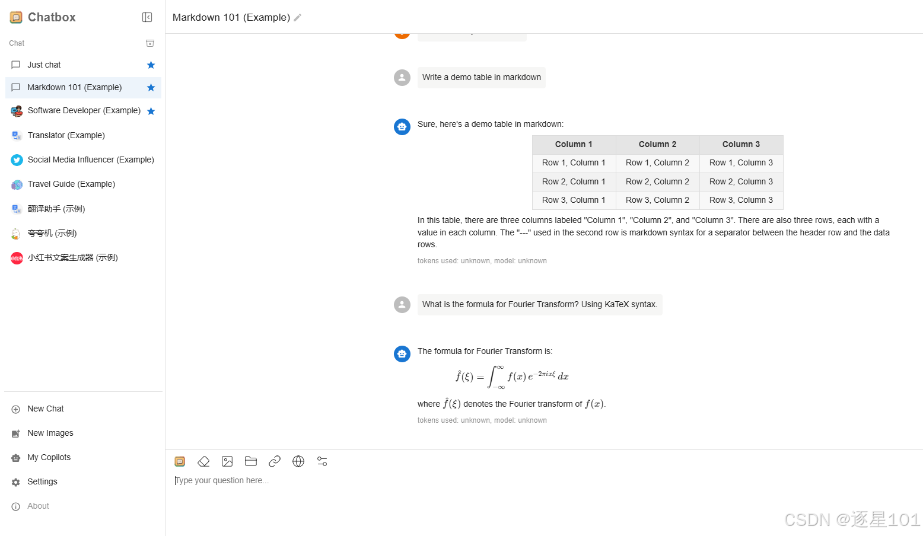Toggle star on Software Developer (Example)
This screenshot has height=536, width=923.
tap(151, 111)
